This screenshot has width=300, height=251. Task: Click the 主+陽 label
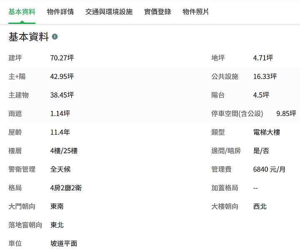click(17, 76)
